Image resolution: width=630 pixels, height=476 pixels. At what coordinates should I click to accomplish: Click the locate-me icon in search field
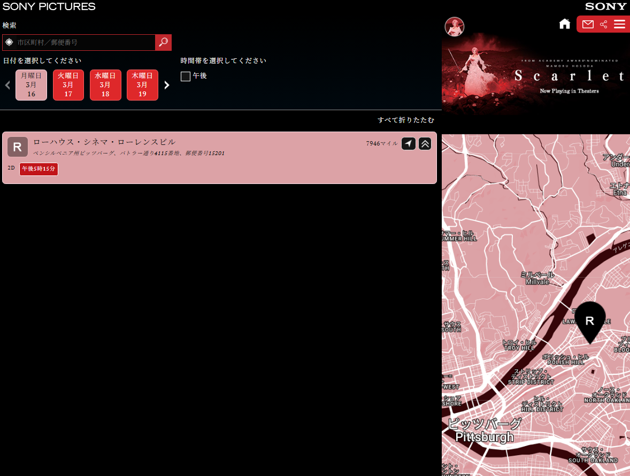click(9, 42)
